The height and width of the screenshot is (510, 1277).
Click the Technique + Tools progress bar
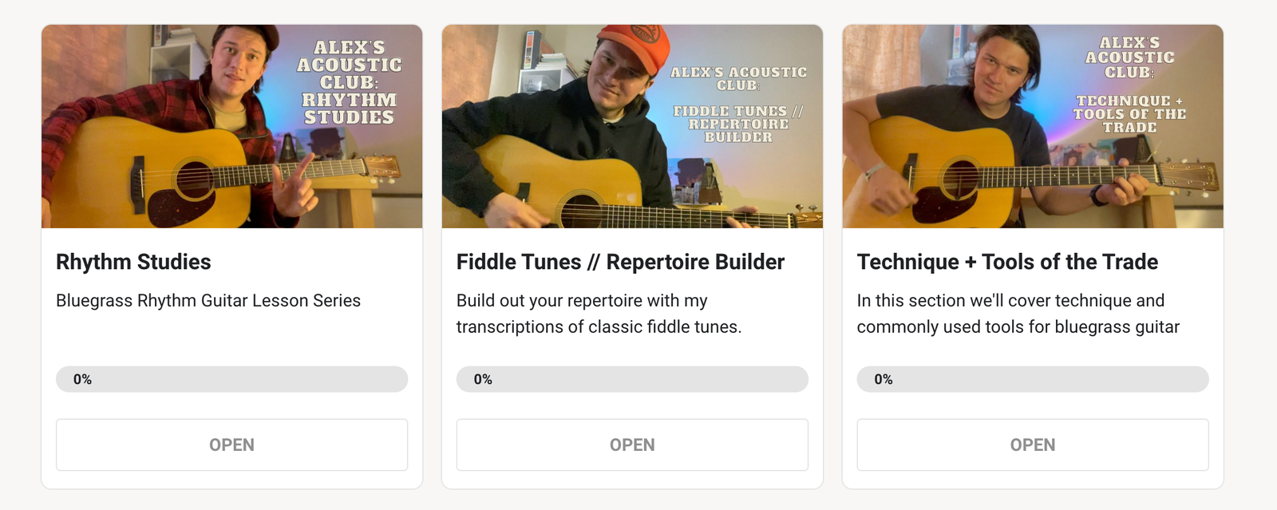tap(1032, 379)
